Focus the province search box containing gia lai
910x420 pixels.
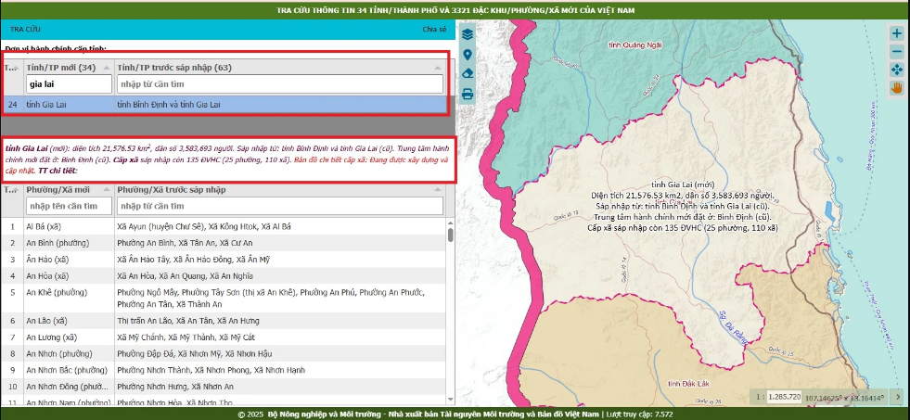[69, 84]
